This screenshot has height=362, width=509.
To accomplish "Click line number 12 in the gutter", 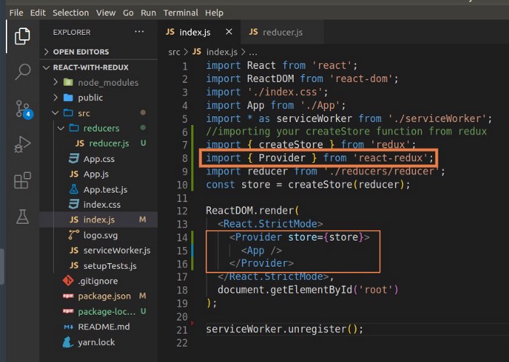I will [x=181, y=211].
